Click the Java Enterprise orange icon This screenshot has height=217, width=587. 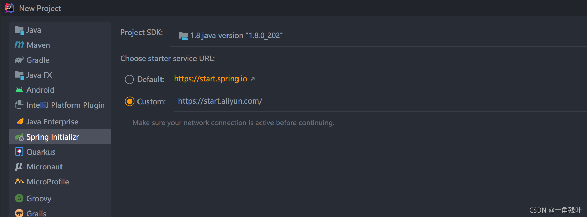pyautogui.click(x=20, y=121)
